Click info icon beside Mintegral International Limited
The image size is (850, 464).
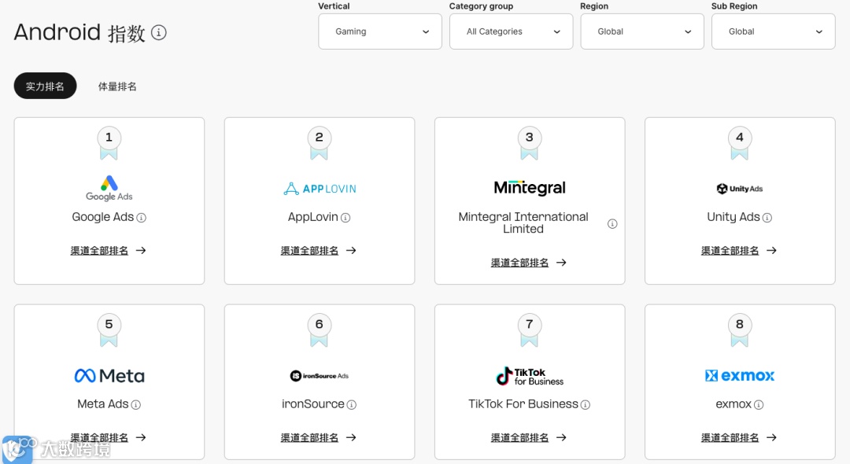(612, 223)
